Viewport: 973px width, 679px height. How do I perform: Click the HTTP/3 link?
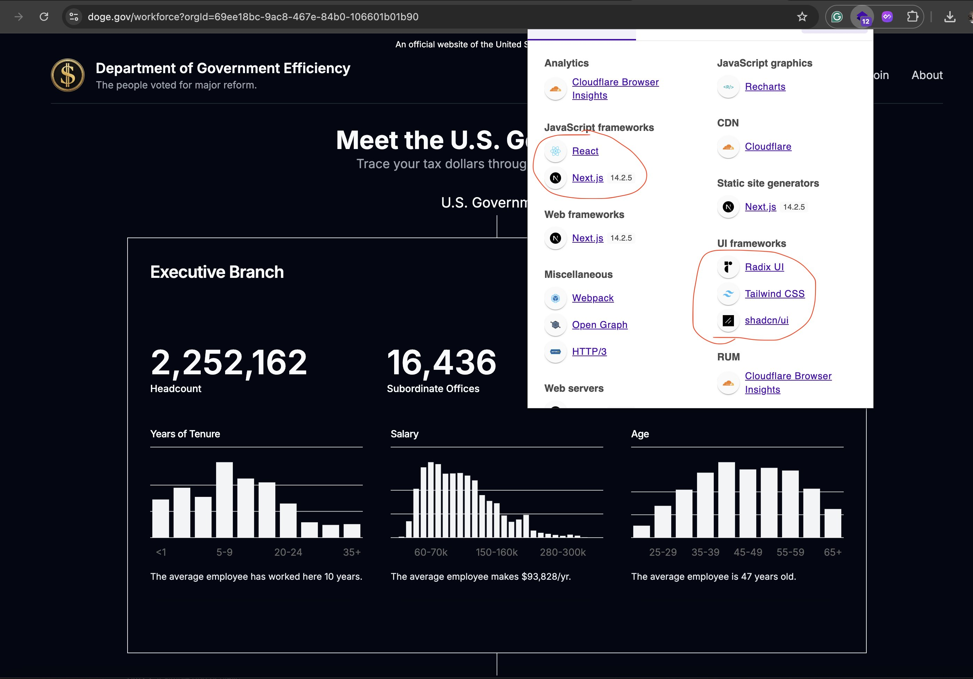click(x=589, y=351)
